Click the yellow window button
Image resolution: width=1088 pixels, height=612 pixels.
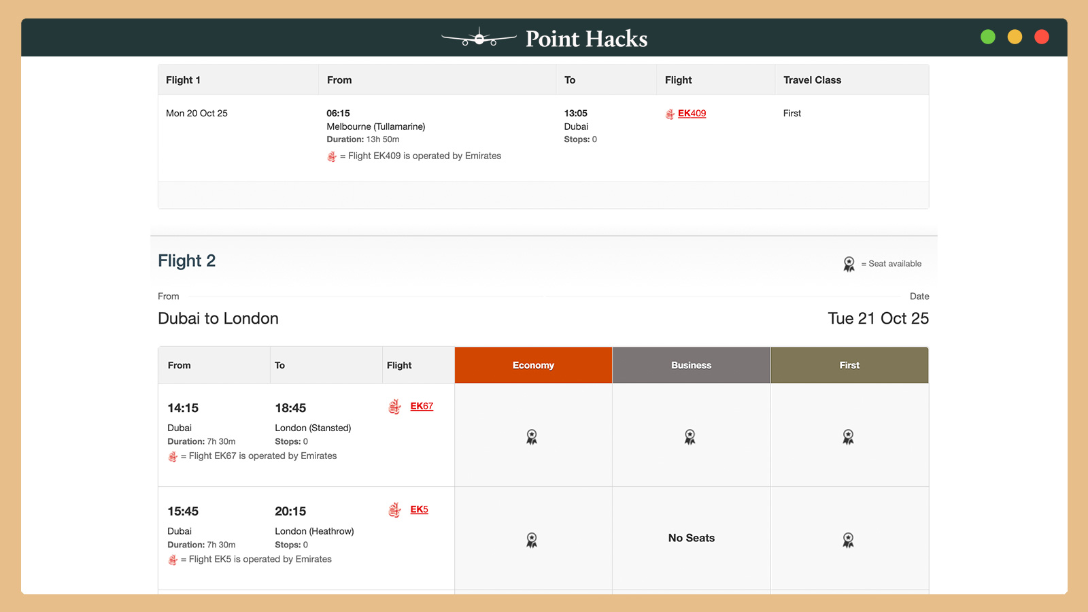click(x=1015, y=37)
